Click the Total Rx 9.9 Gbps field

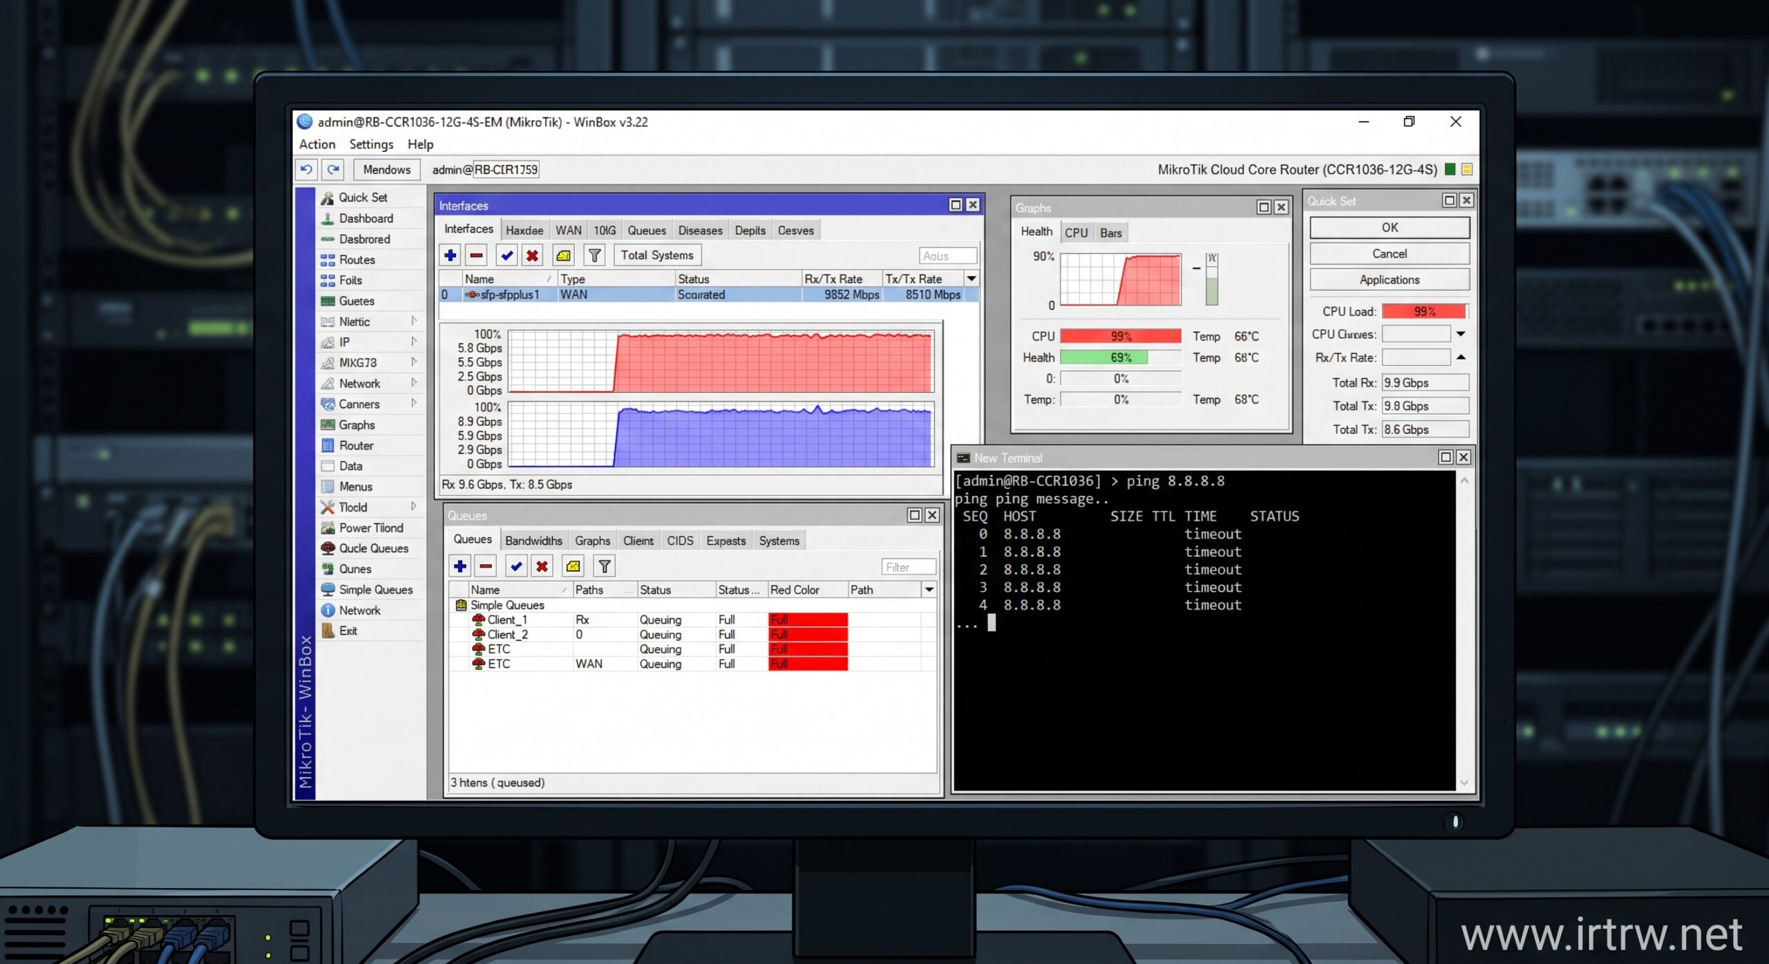(1425, 383)
